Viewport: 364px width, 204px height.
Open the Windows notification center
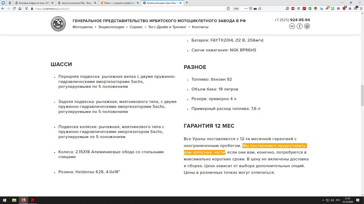pos(358,200)
